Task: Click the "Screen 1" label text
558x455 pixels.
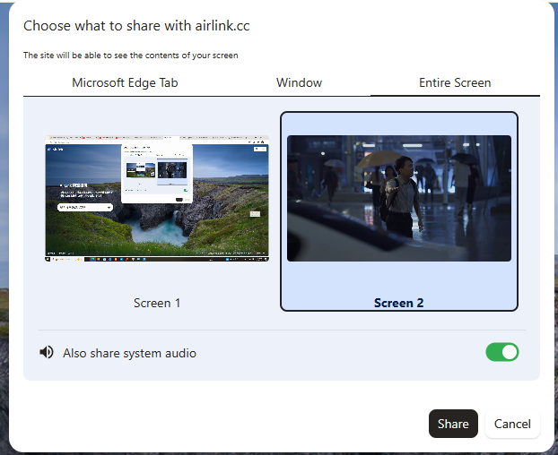Action: tap(157, 303)
